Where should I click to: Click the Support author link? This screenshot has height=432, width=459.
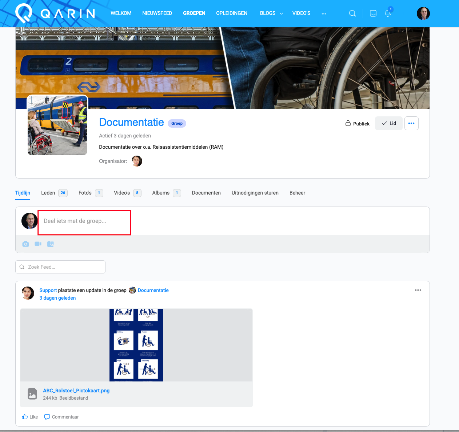[48, 290]
